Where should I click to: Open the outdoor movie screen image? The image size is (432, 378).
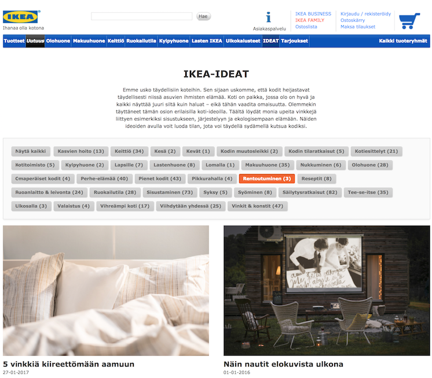pyautogui.click(x=327, y=291)
